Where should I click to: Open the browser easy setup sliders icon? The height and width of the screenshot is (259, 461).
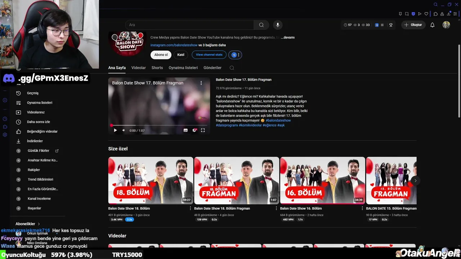455,14
